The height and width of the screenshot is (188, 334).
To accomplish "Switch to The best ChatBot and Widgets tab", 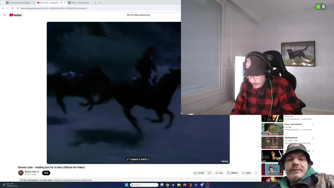I will click(20, 3).
